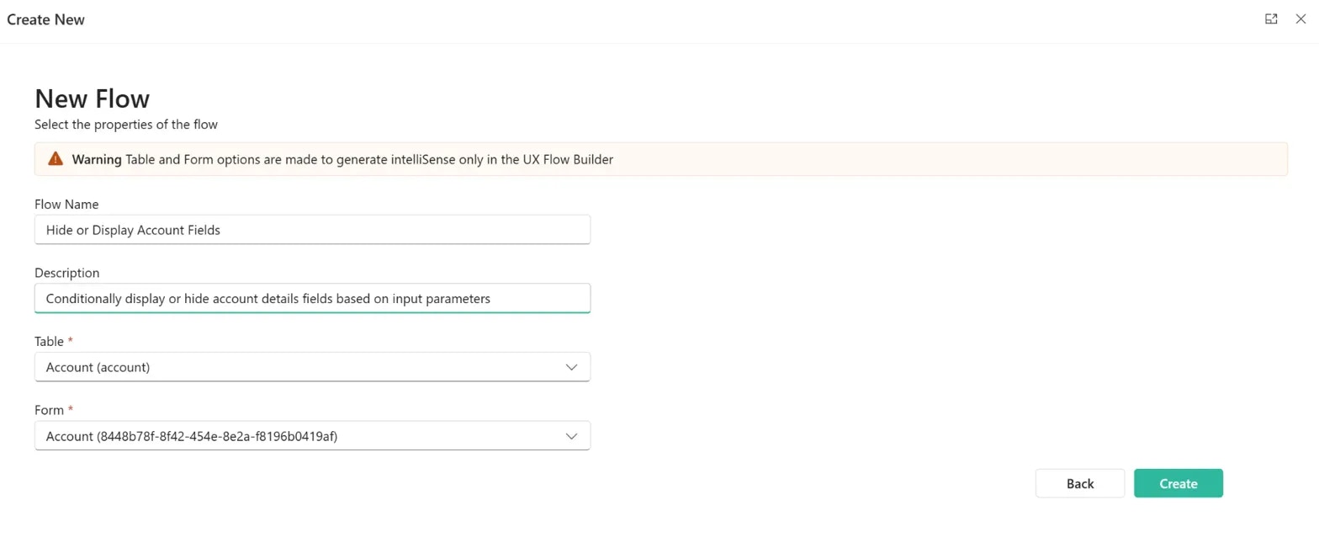Click the pop-out window icon

point(1271,19)
